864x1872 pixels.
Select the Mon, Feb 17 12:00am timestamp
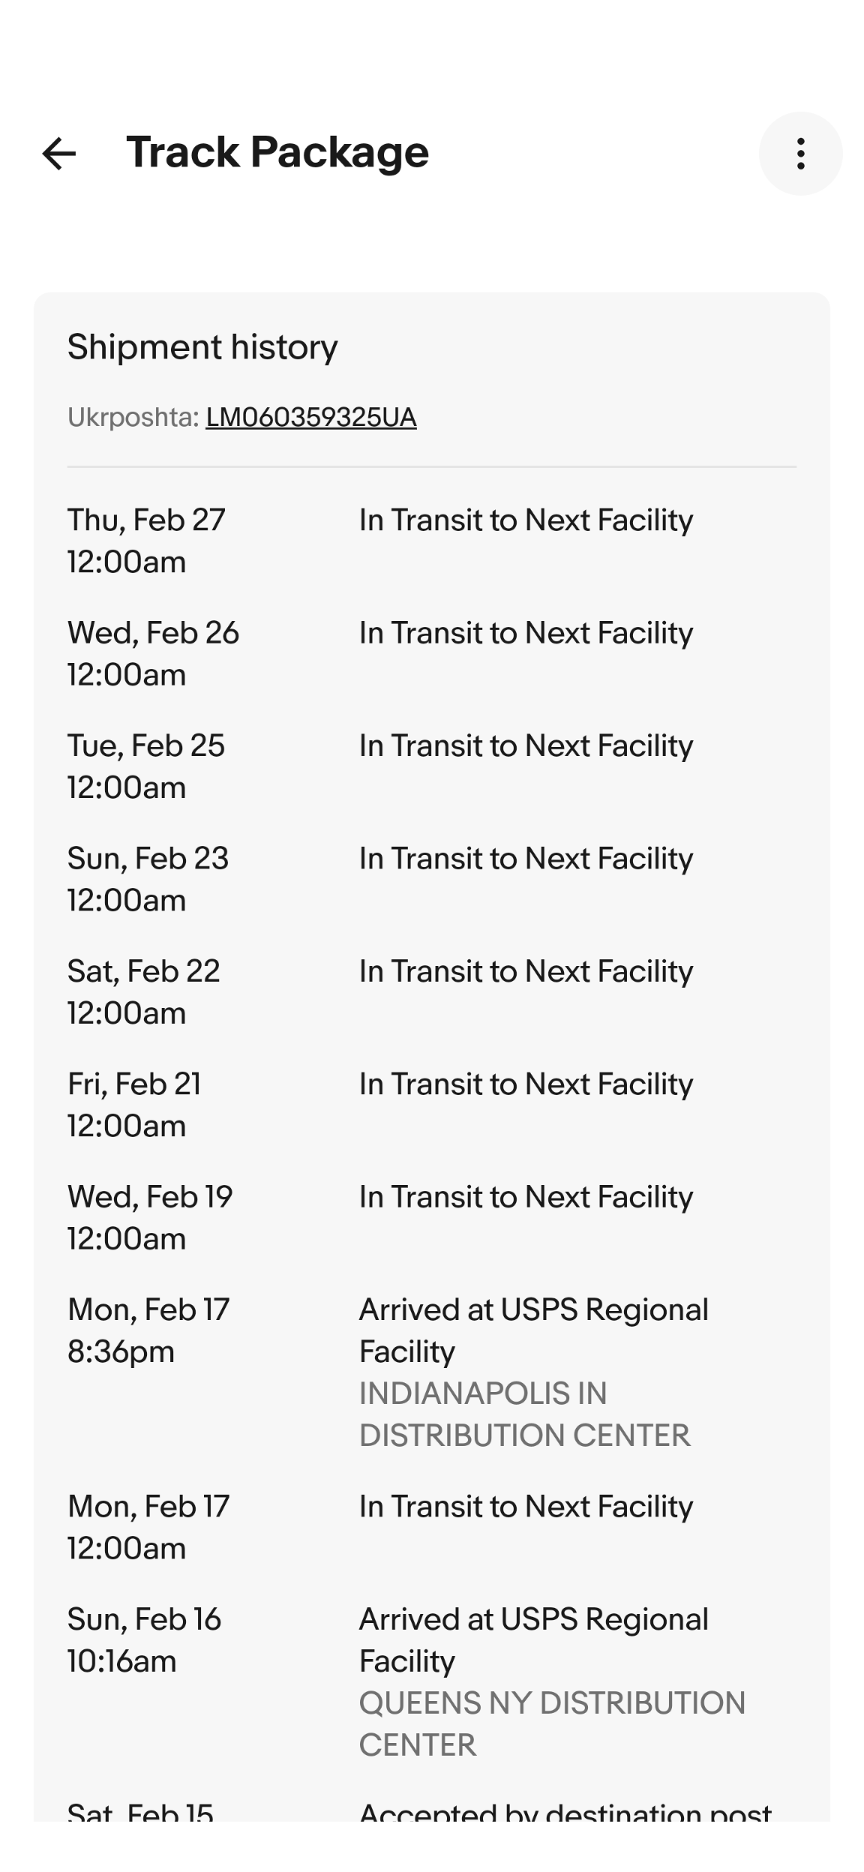tap(148, 1526)
